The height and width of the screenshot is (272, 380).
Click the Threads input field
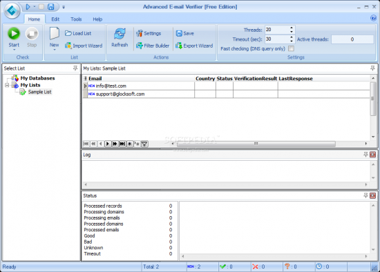[x=277, y=30]
